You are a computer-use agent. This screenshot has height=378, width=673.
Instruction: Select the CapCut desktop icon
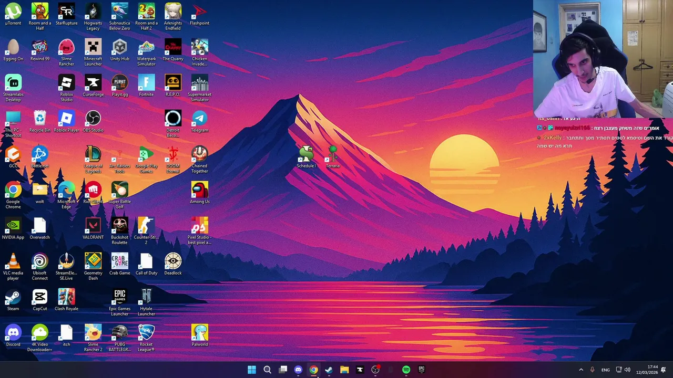(x=40, y=300)
